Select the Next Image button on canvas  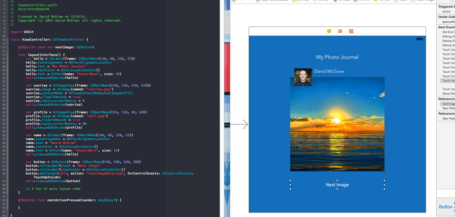337,185
